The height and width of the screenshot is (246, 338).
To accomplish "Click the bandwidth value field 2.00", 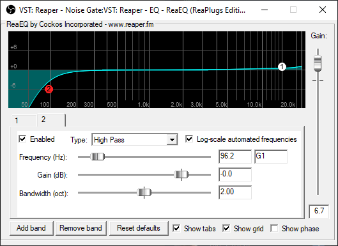I will click(235, 192).
